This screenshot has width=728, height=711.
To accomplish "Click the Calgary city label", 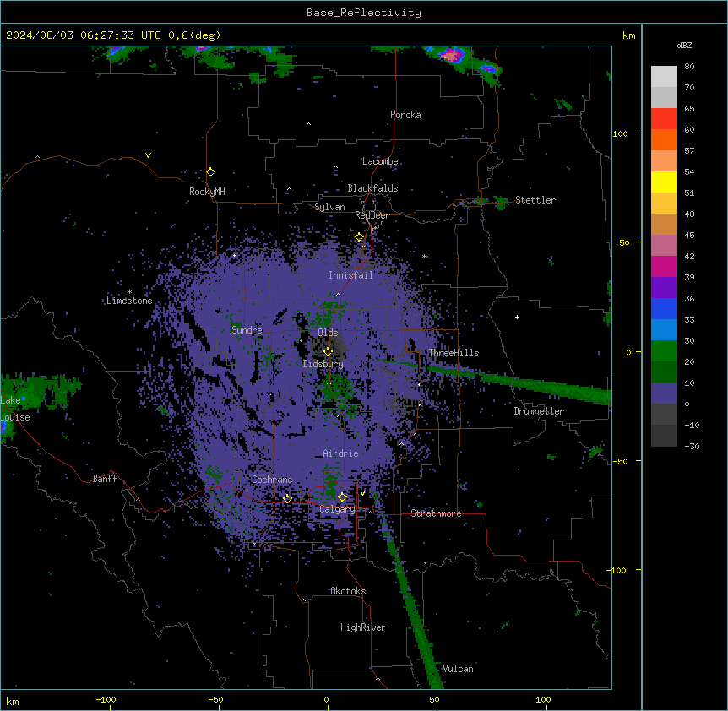I will point(337,509).
